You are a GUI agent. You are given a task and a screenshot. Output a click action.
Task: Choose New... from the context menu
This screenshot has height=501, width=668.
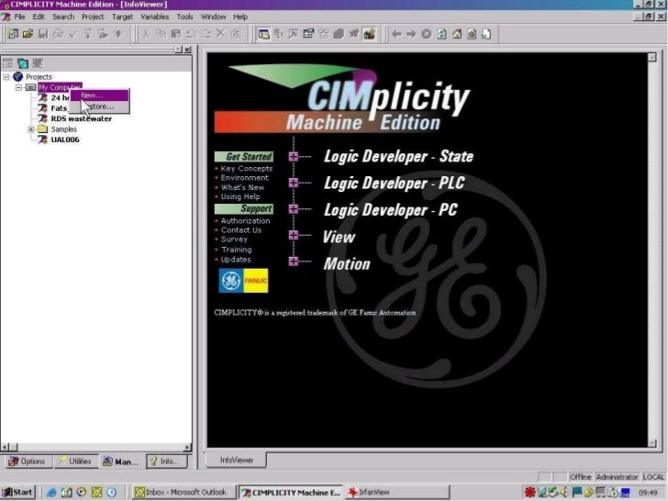pyautogui.click(x=100, y=95)
